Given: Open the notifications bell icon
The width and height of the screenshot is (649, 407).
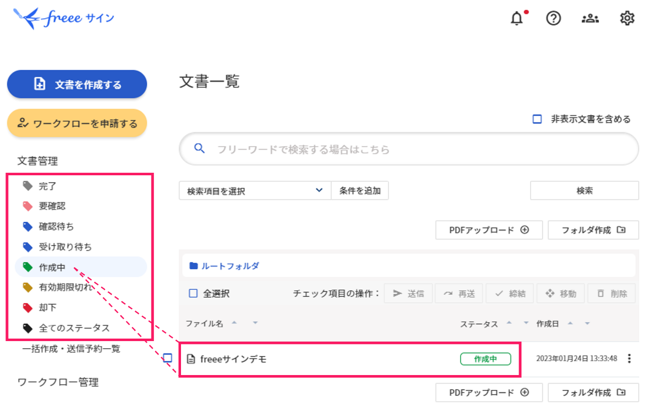Looking at the screenshot, I should (516, 19).
